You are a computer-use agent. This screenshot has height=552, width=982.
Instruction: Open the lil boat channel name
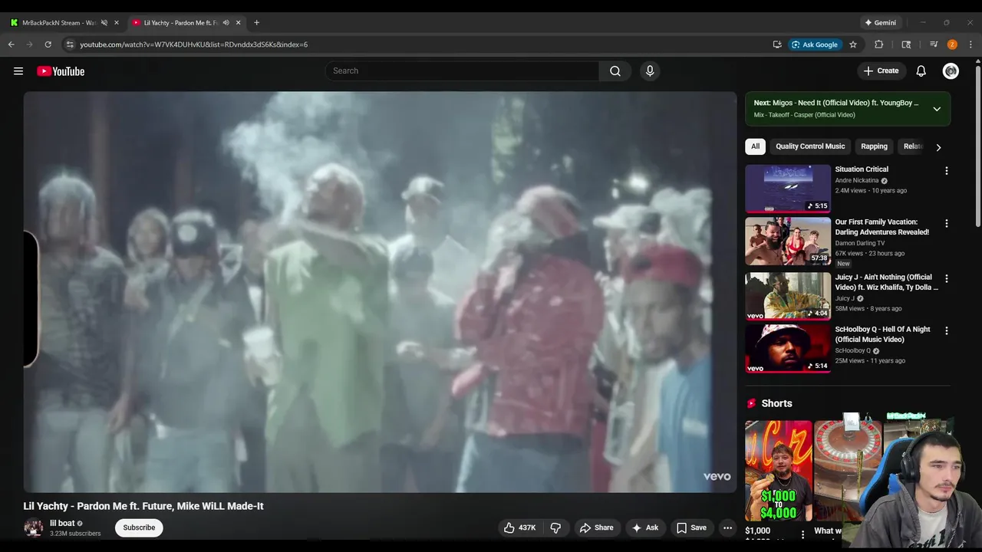62,523
